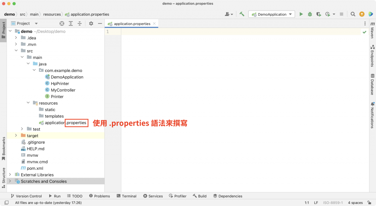
Task: Collapse the src folder
Action: pos(16,51)
